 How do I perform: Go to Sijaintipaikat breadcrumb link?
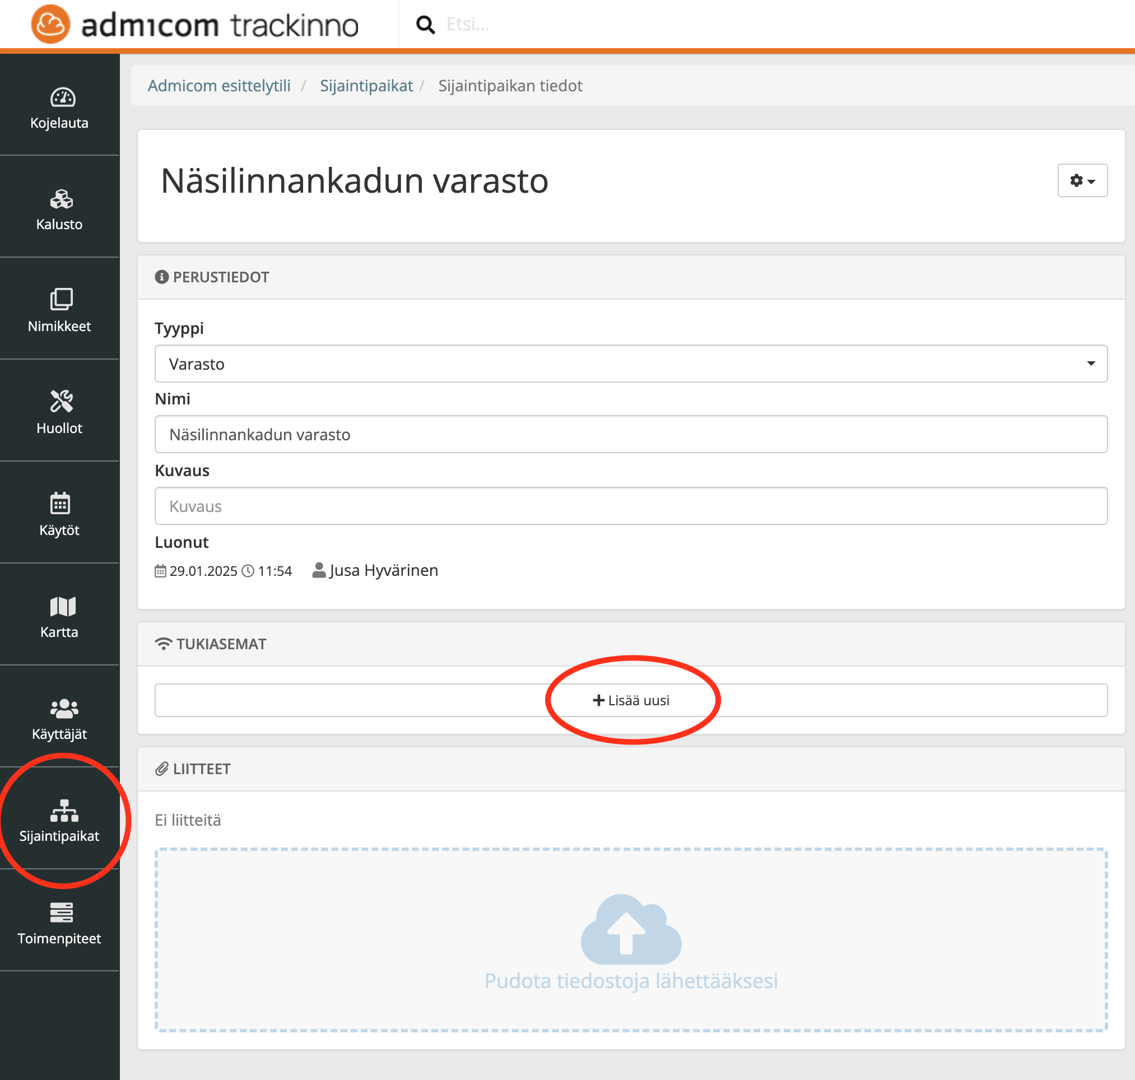(366, 86)
